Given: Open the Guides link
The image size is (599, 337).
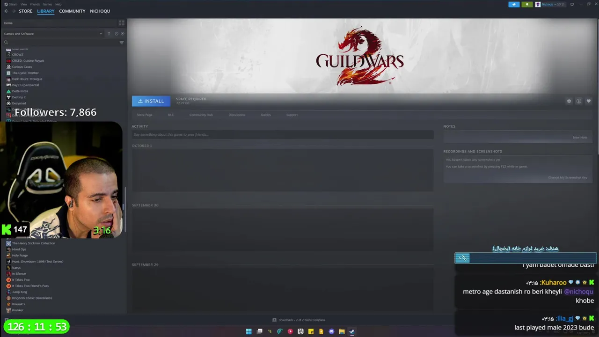Looking at the screenshot, I should [266, 115].
